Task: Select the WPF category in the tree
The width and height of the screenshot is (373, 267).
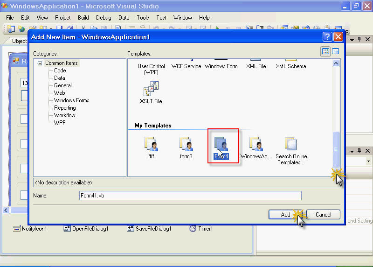Action: (60, 123)
